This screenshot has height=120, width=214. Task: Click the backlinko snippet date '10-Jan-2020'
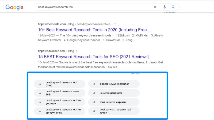(46, 62)
